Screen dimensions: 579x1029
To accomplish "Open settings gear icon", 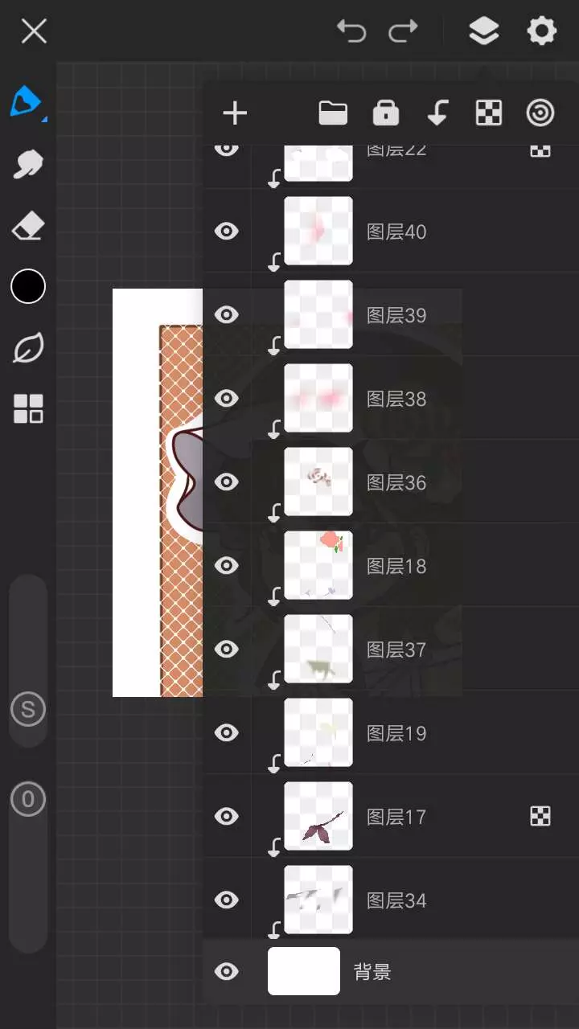I will 541,31.
